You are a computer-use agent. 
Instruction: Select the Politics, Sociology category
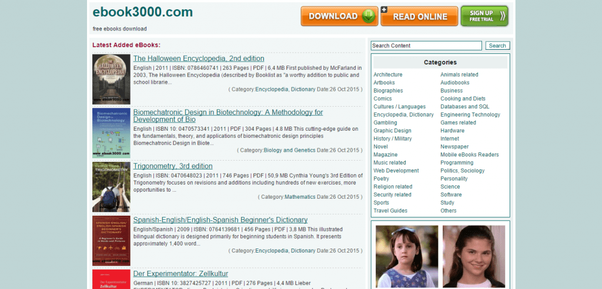click(x=462, y=171)
